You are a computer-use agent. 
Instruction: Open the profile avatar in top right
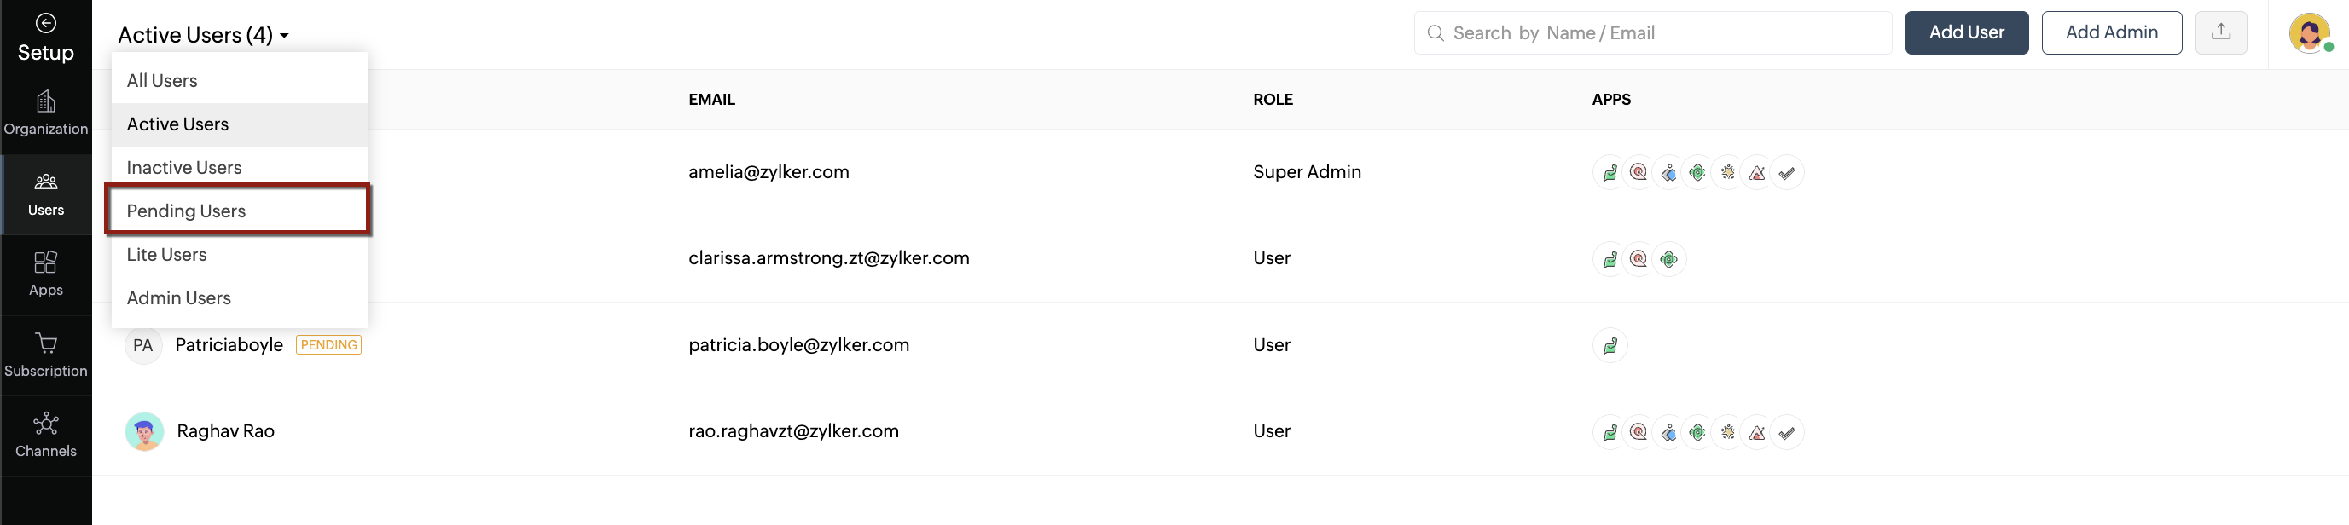point(2309,34)
